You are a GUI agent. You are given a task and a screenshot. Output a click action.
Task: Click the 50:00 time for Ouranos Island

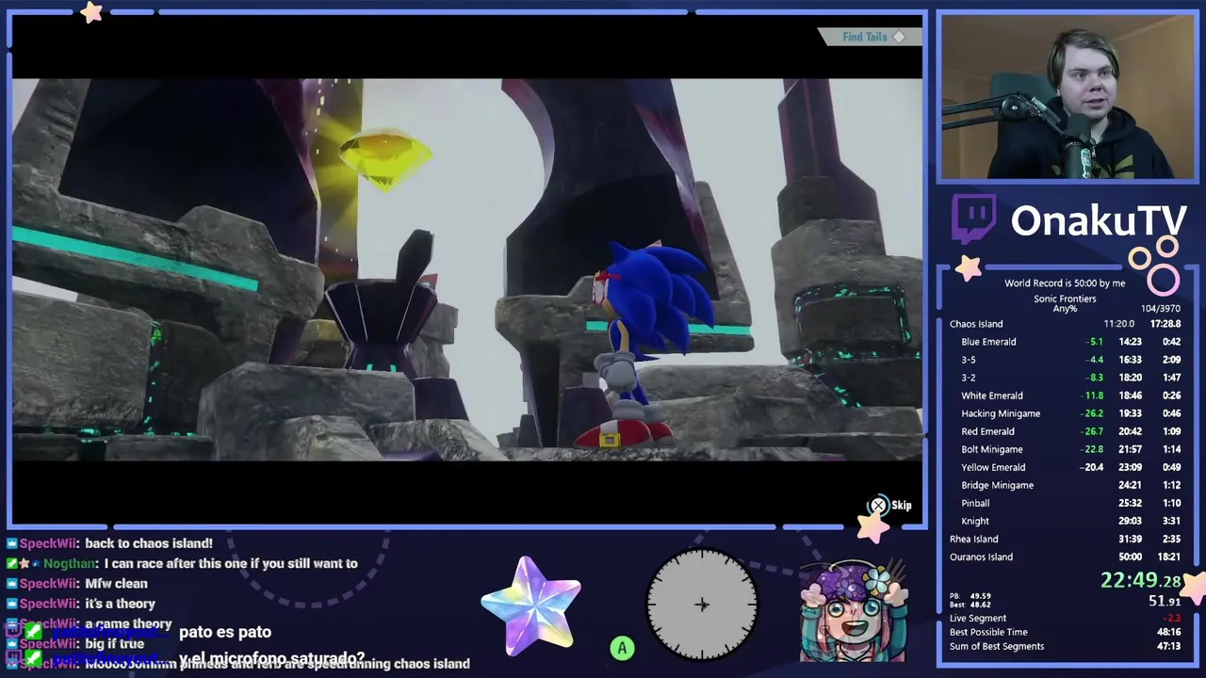pos(1129,557)
